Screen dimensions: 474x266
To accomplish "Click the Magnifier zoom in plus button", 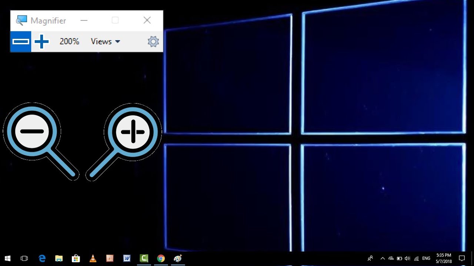I will pos(41,41).
